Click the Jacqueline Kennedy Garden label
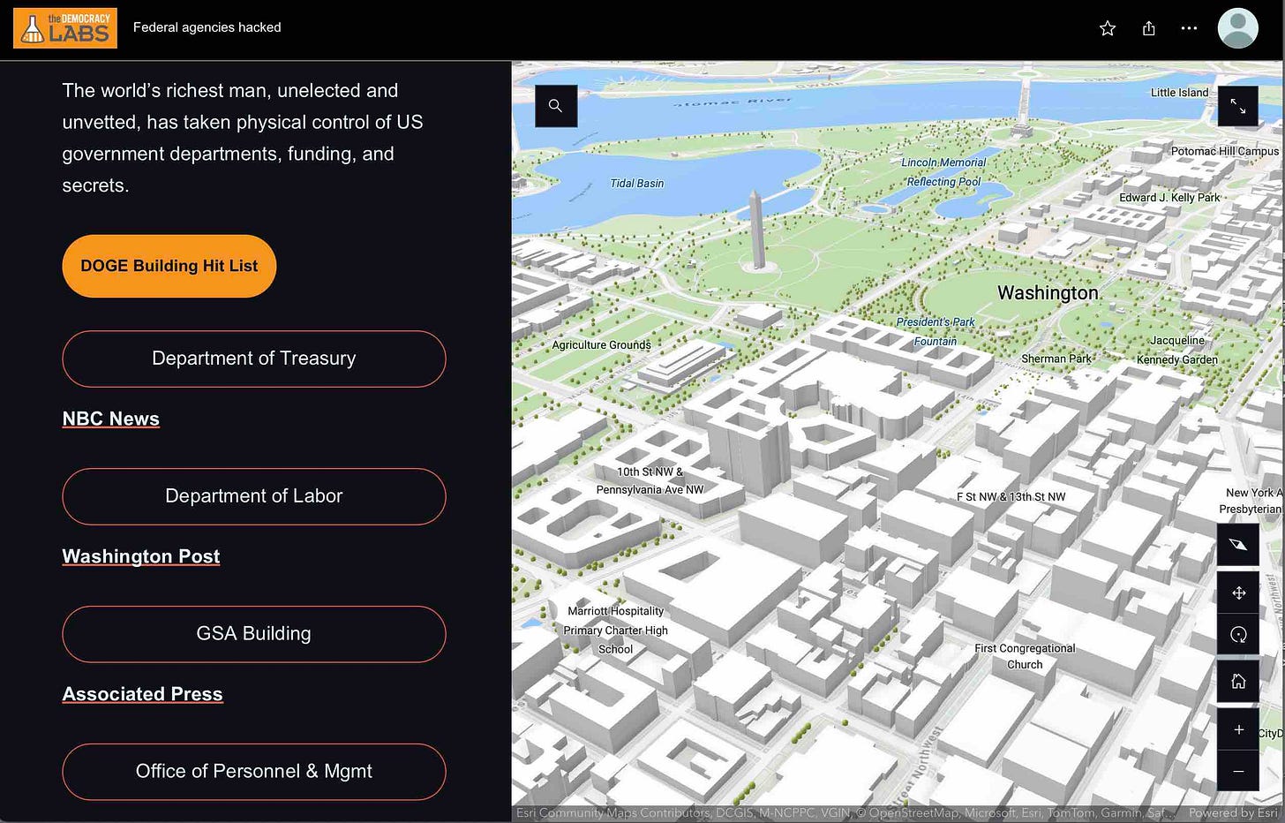This screenshot has width=1285, height=823. point(1177,351)
